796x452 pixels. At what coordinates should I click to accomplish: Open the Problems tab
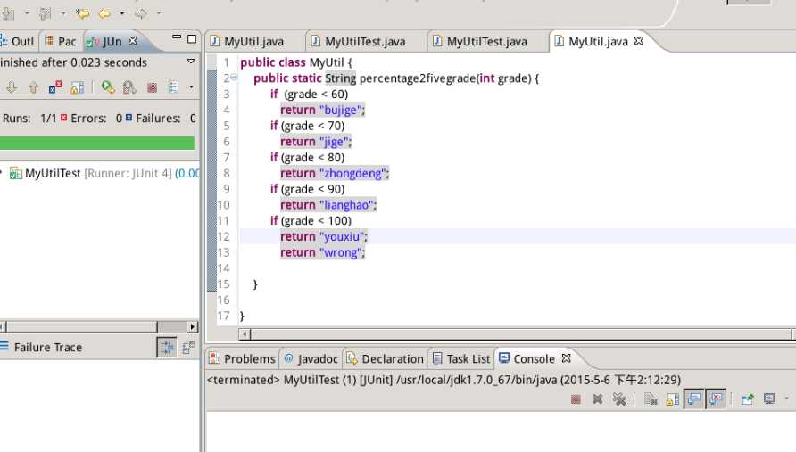(243, 358)
